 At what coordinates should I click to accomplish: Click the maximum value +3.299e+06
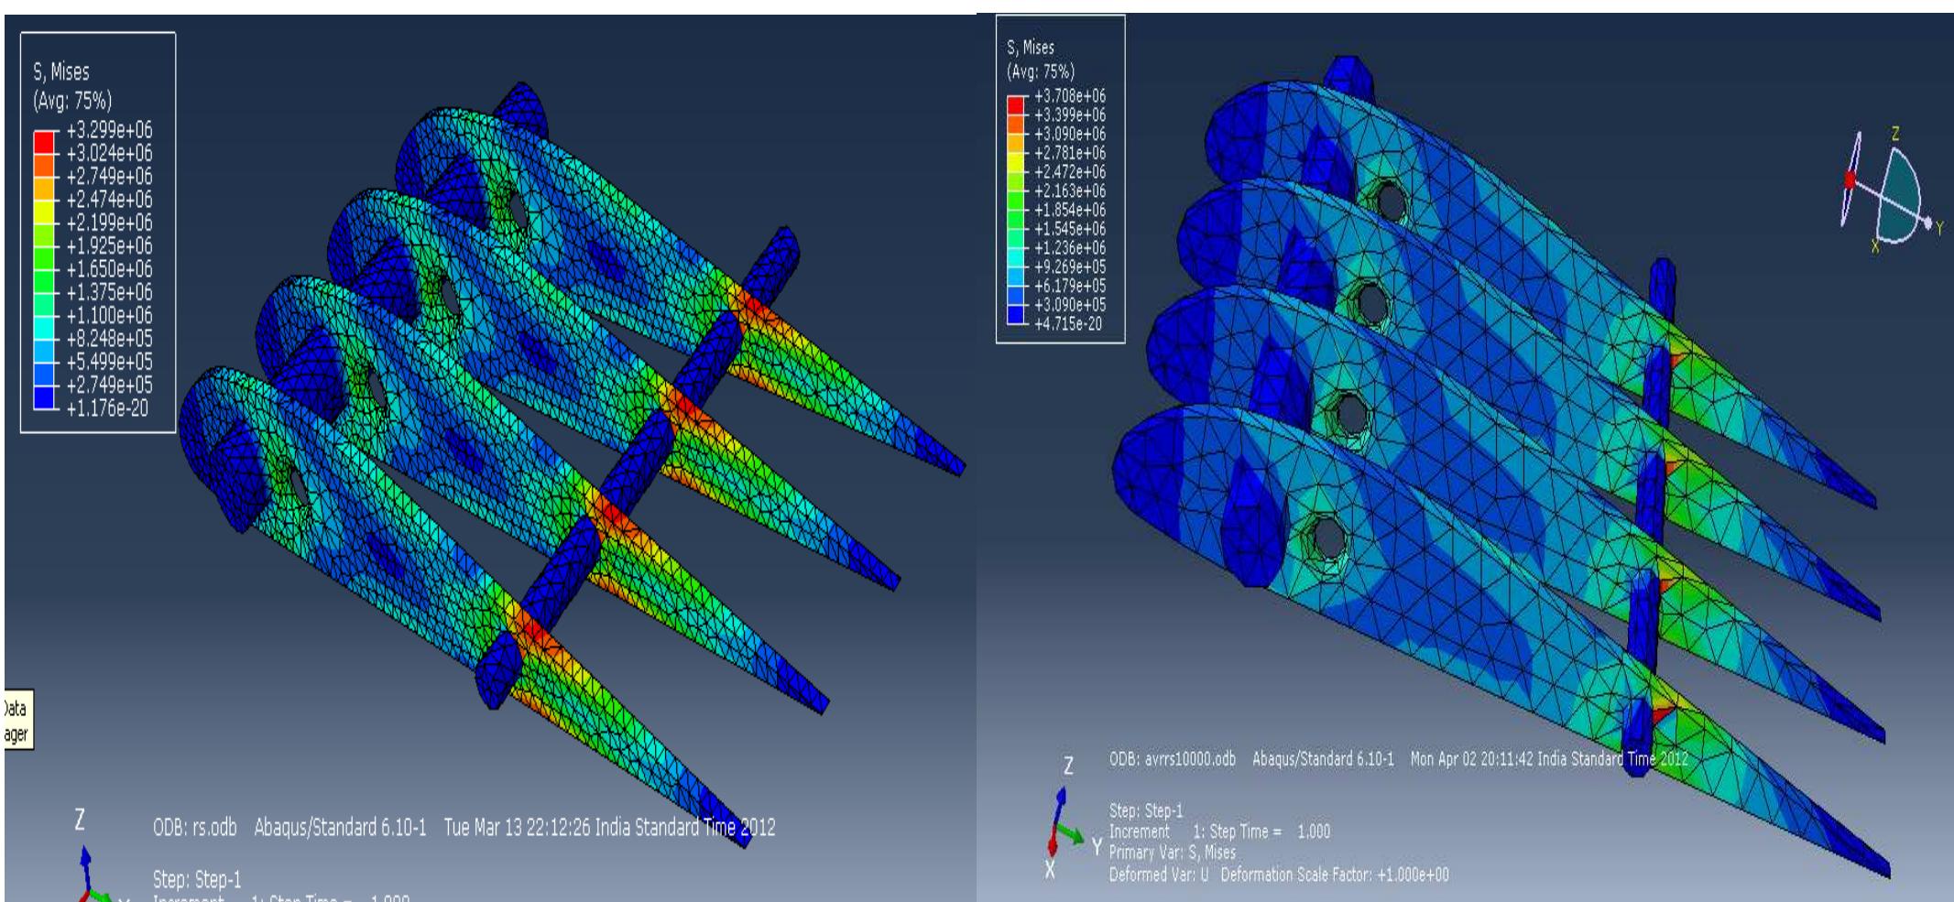tap(108, 130)
